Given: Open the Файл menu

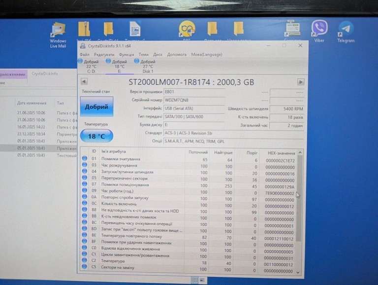Looking at the screenshot, I should pyautogui.click(x=85, y=55).
